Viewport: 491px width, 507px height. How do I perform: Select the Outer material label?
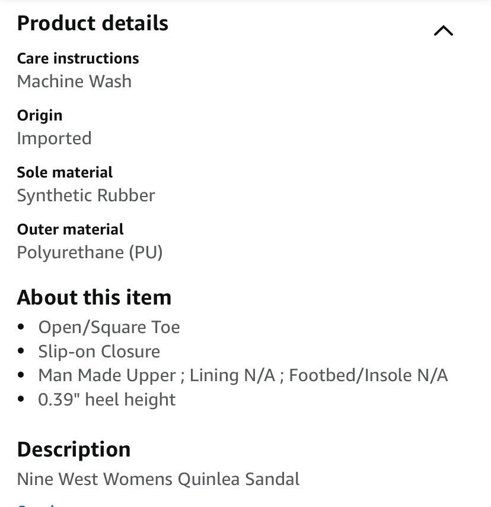point(70,230)
